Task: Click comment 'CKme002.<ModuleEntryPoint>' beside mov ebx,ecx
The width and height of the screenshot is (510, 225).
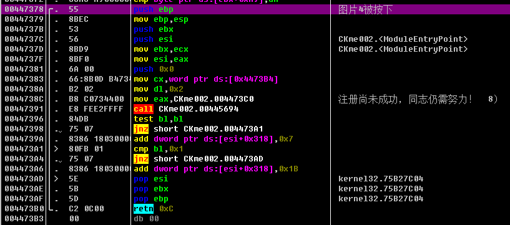Action: (403, 49)
